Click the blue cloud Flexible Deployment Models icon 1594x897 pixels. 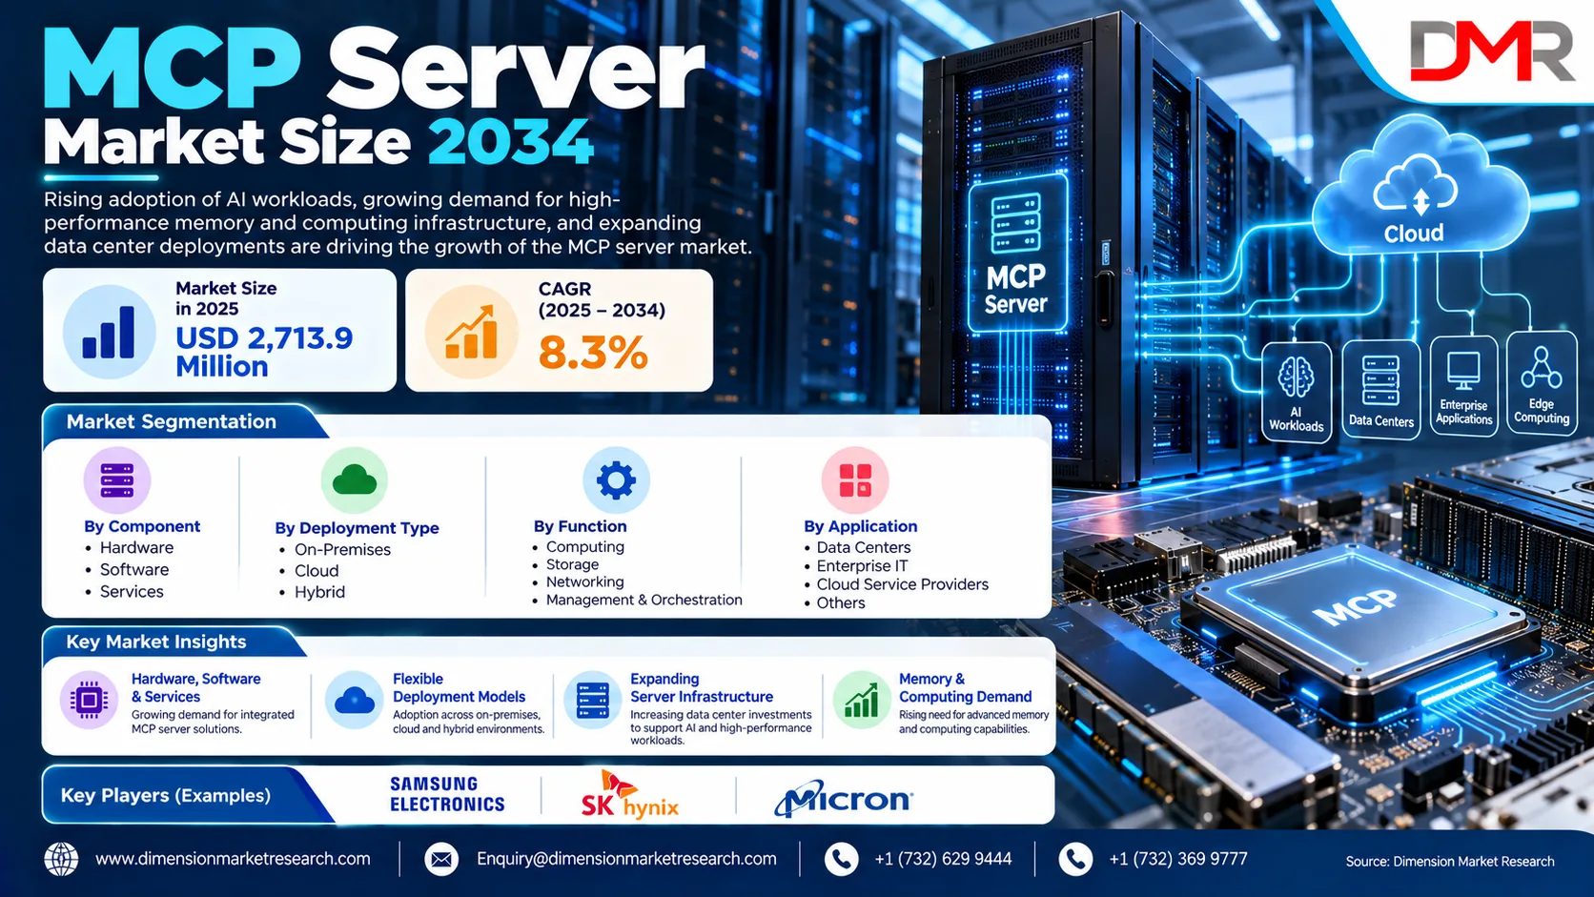(355, 701)
